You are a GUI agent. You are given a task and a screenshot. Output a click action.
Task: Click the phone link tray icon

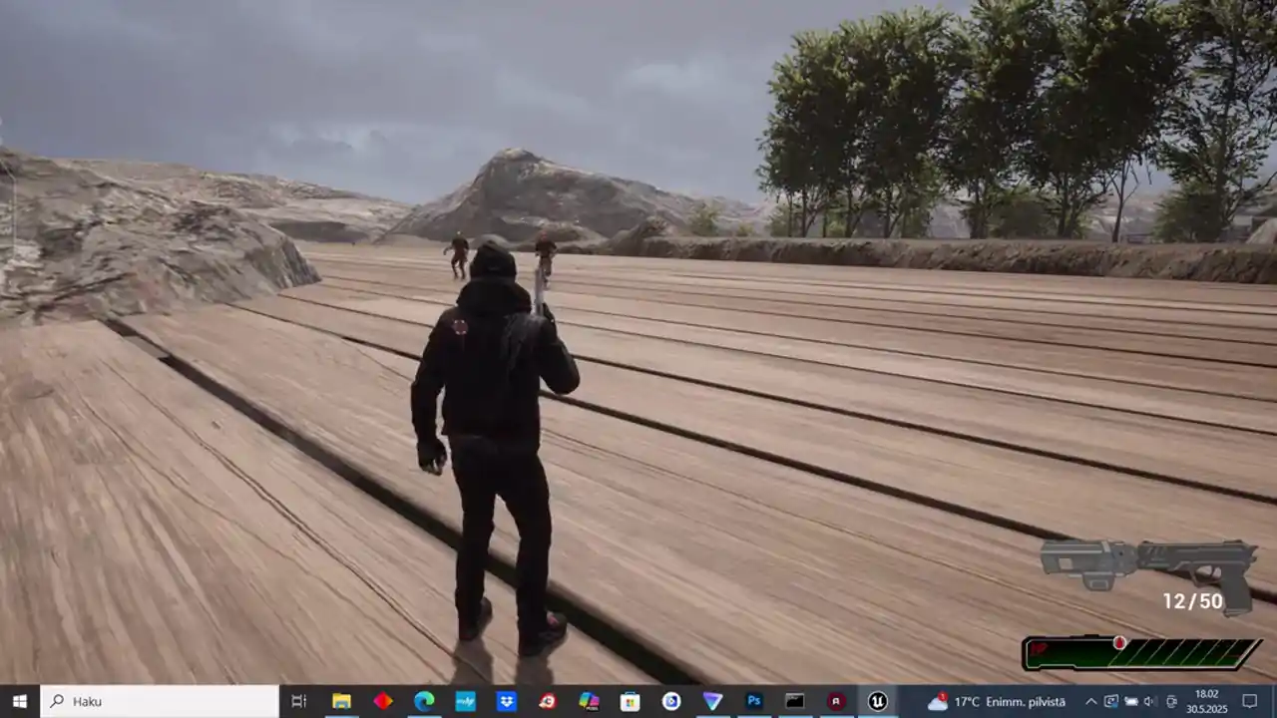pos(1171,702)
